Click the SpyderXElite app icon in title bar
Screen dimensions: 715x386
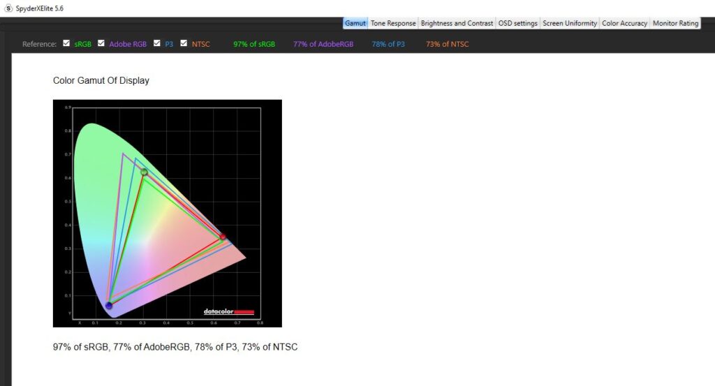pyautogui.click(x=8, y=7)
